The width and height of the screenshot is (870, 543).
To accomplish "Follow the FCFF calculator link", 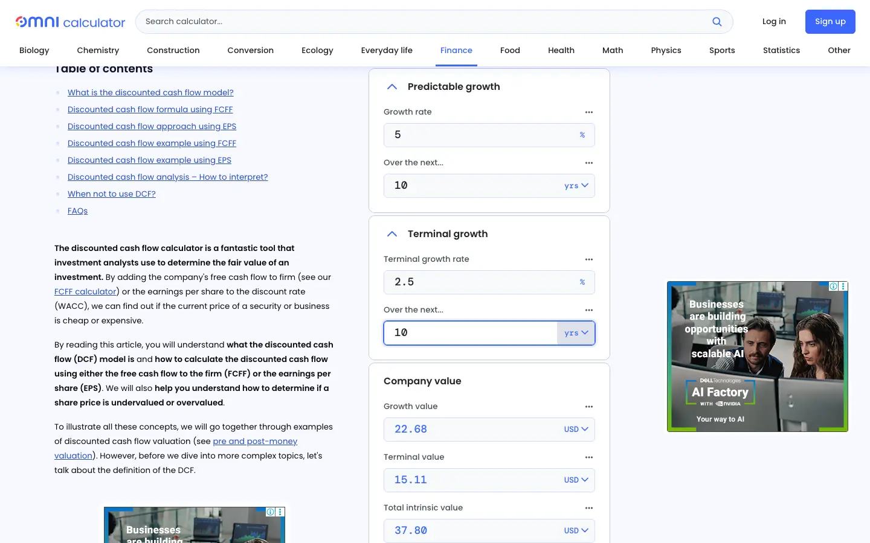I will 85,291.
